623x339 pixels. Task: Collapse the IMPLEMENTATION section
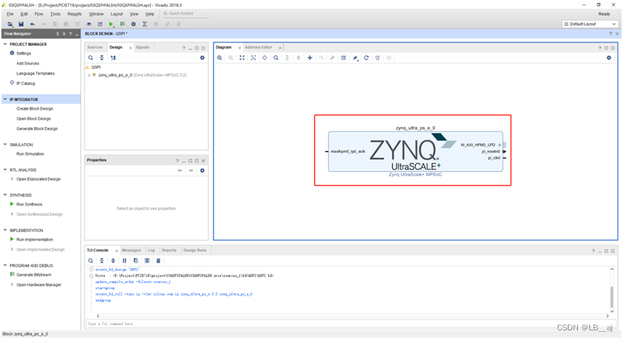click(x=5, y=230)
